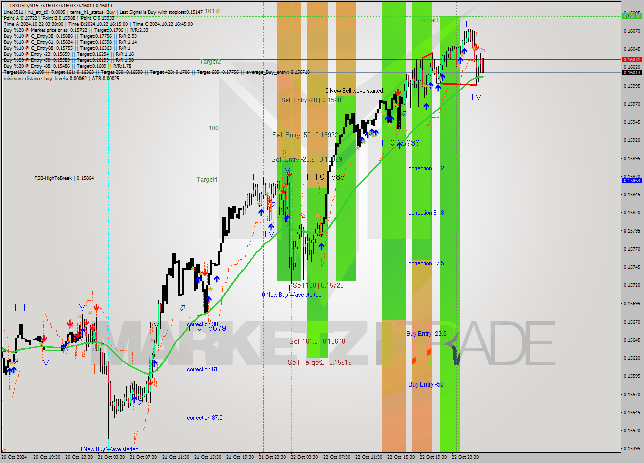Viewport: 644px width, 463px height.
Task: Select the '22 Oct 19:30' time label
Action: click(x=434, y=457)
